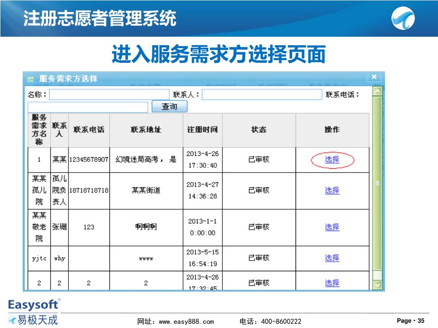The width and height of the screenshot is (438, 328).
Task: Click the round logo in header banner
Action: point(403,18)
